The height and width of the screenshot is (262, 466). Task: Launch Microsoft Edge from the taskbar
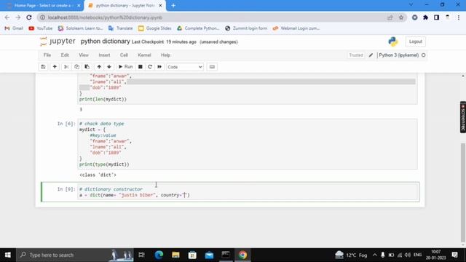point(159,255)
